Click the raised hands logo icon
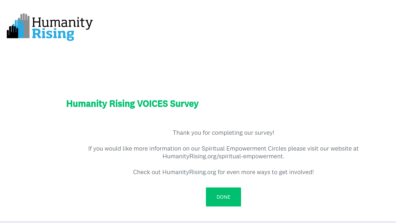The image size is (396, 223). point(18,27)
